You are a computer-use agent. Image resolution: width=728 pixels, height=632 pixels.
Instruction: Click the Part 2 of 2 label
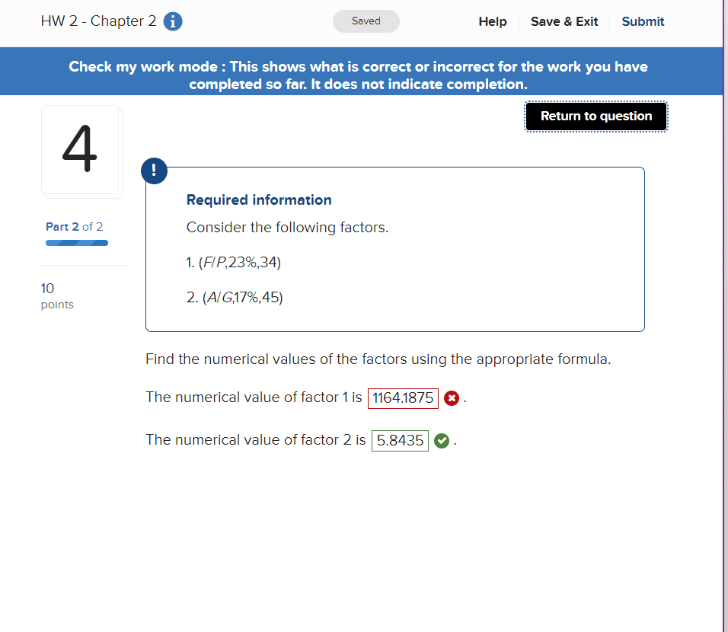[74, 226]
